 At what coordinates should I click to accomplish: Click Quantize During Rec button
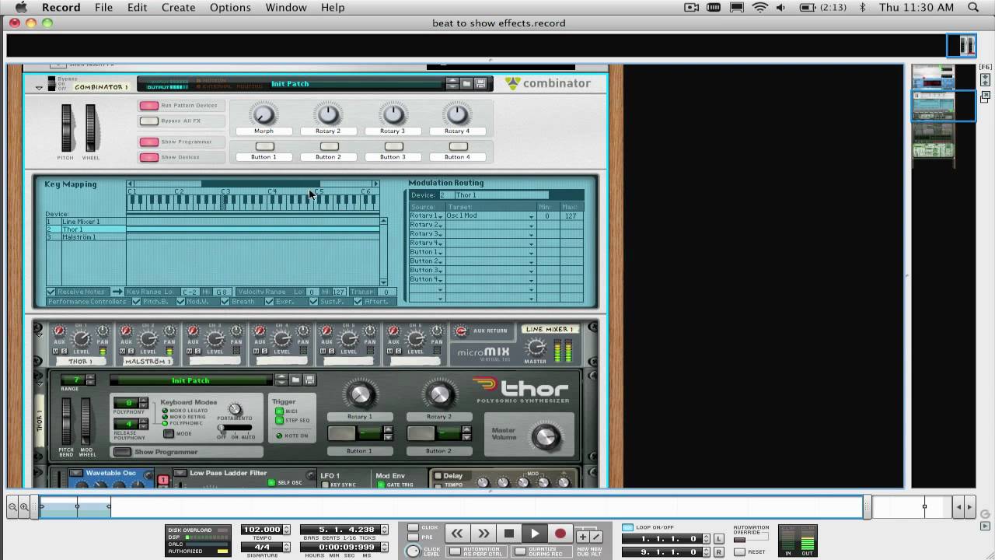coord(519,551)
